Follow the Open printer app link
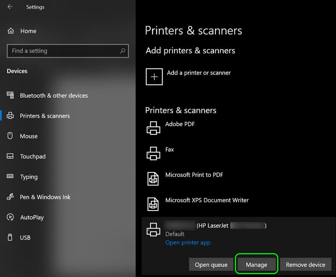The image size is (336, 277). pyautogui.click(x=188, y=243)
